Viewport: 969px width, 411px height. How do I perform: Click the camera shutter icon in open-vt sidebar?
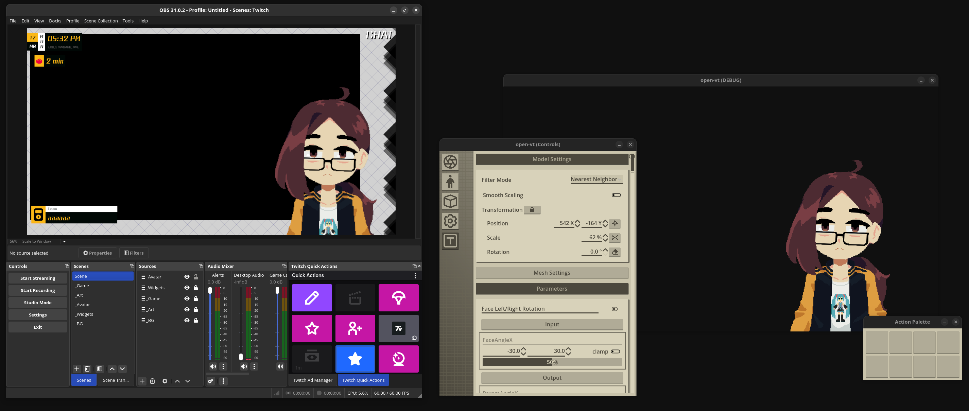point(450,162)
